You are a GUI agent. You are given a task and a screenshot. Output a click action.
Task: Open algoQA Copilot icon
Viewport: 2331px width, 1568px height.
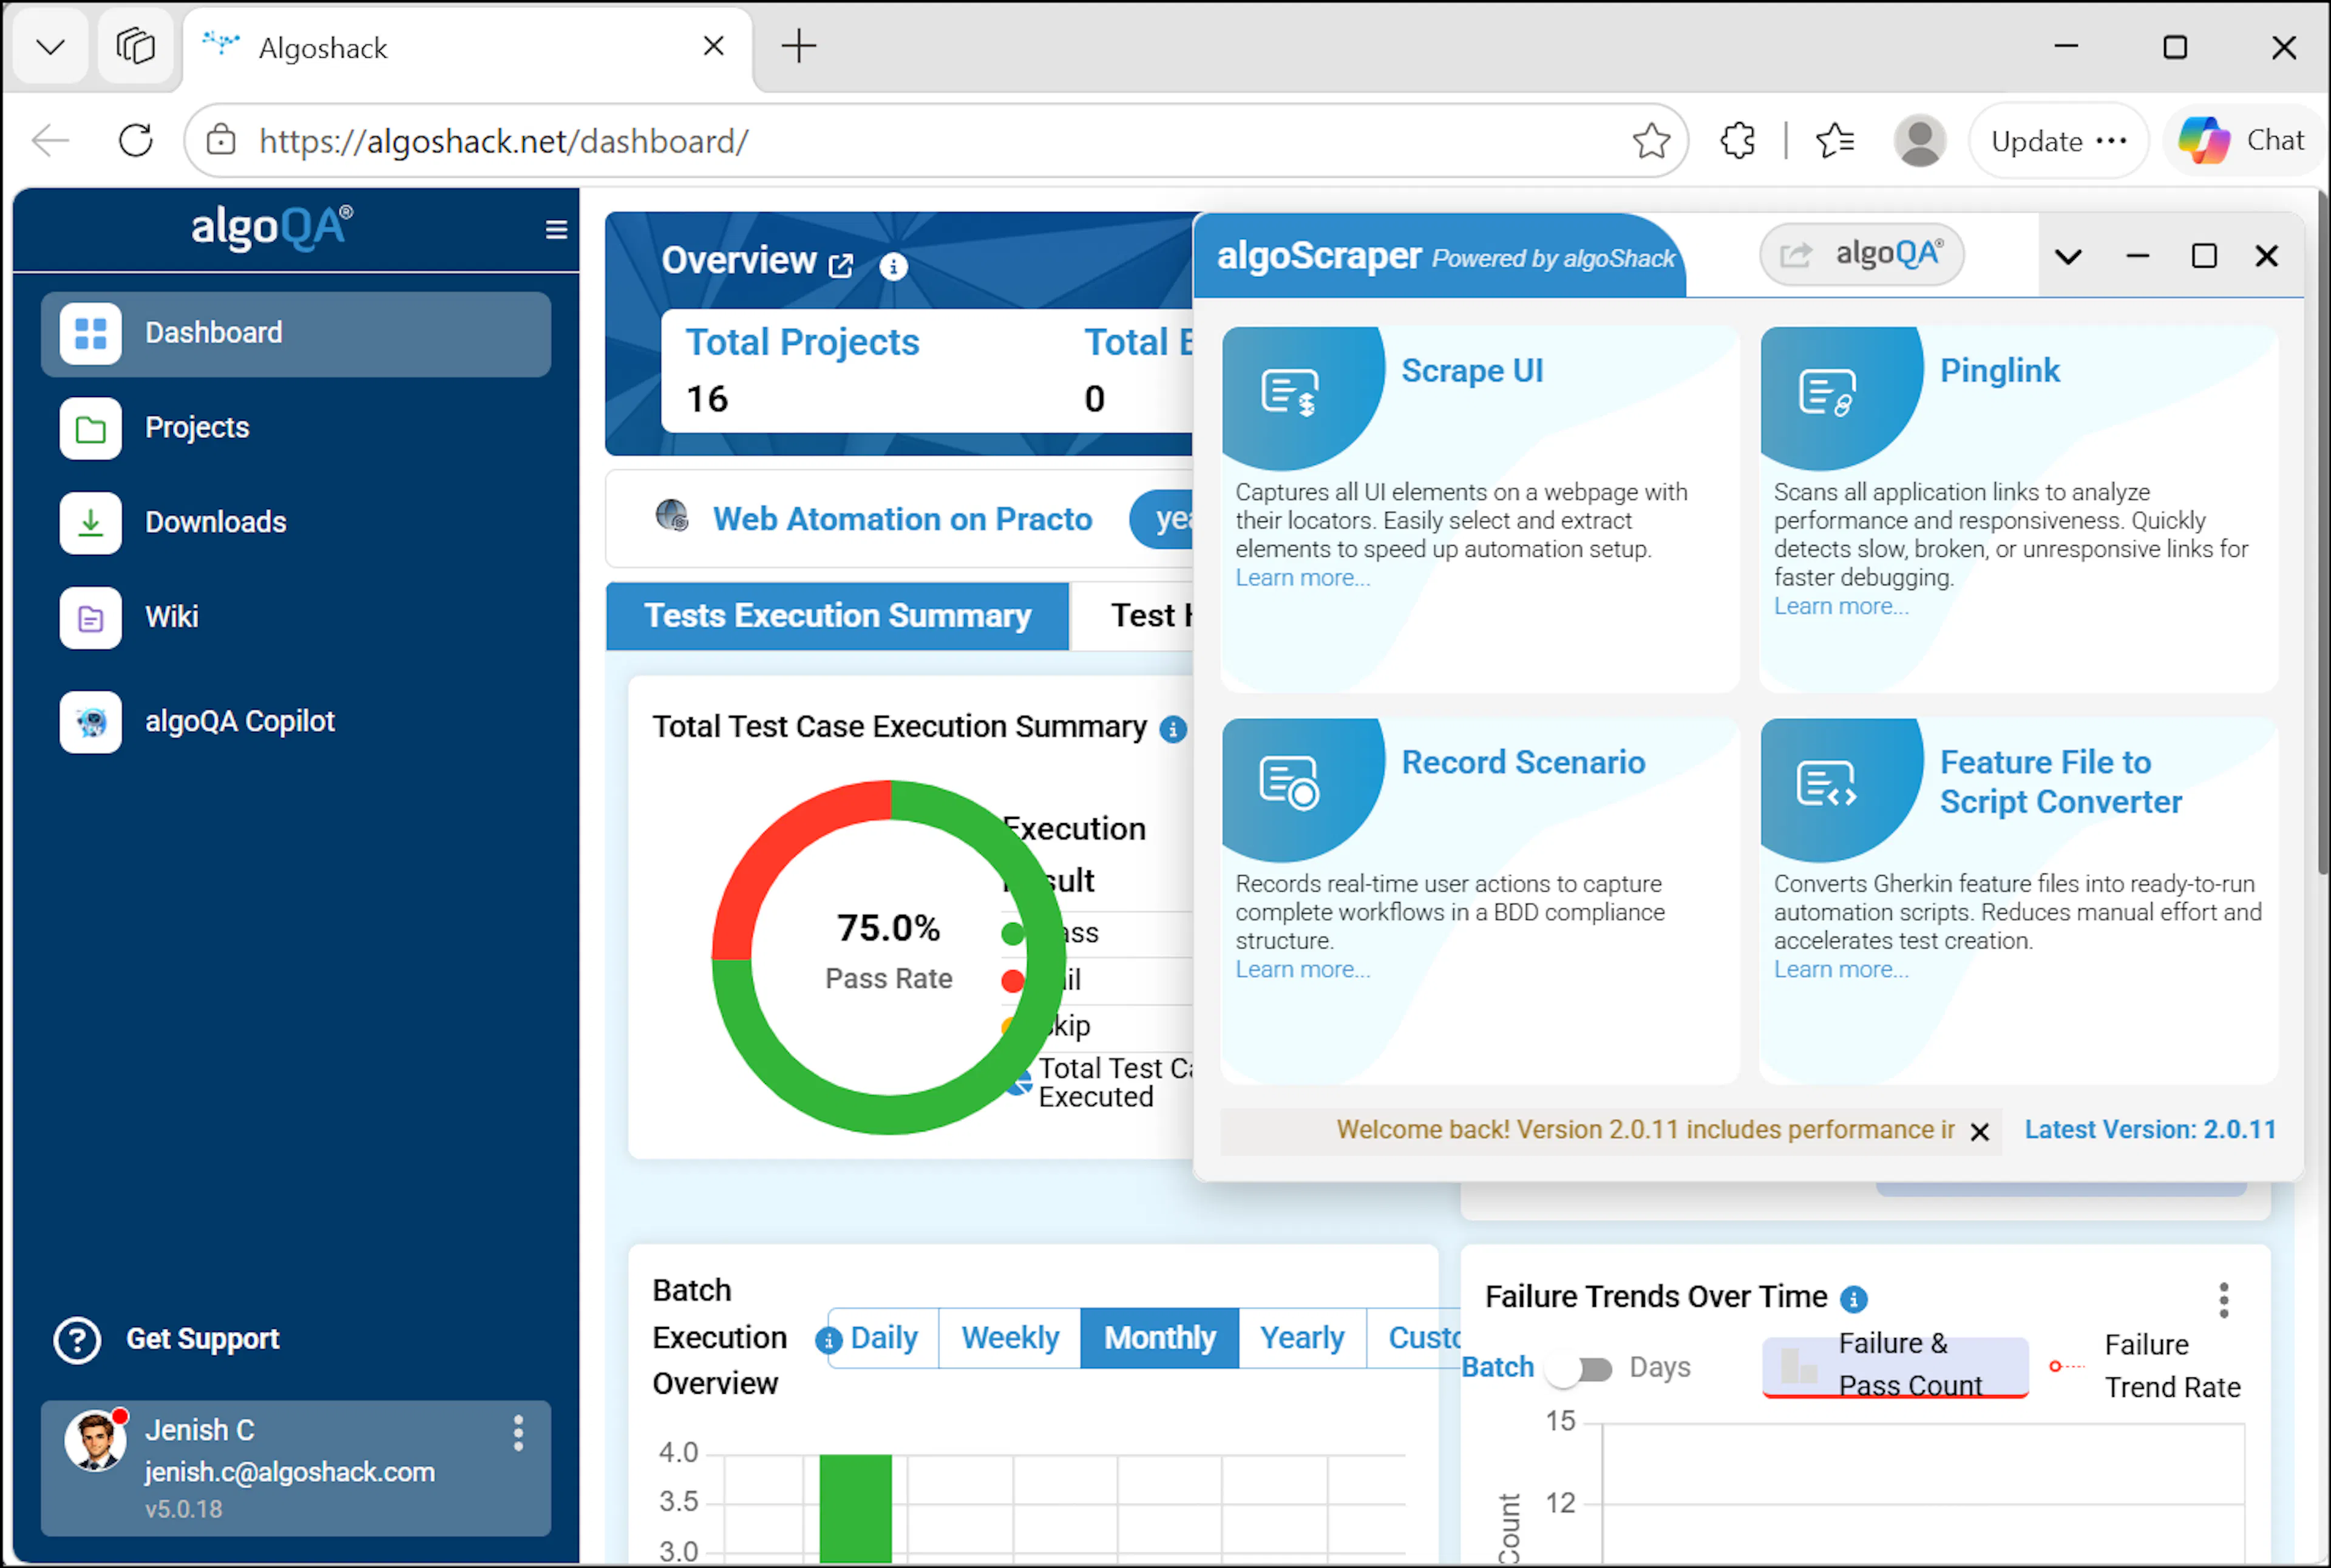(x=90, y=722)
